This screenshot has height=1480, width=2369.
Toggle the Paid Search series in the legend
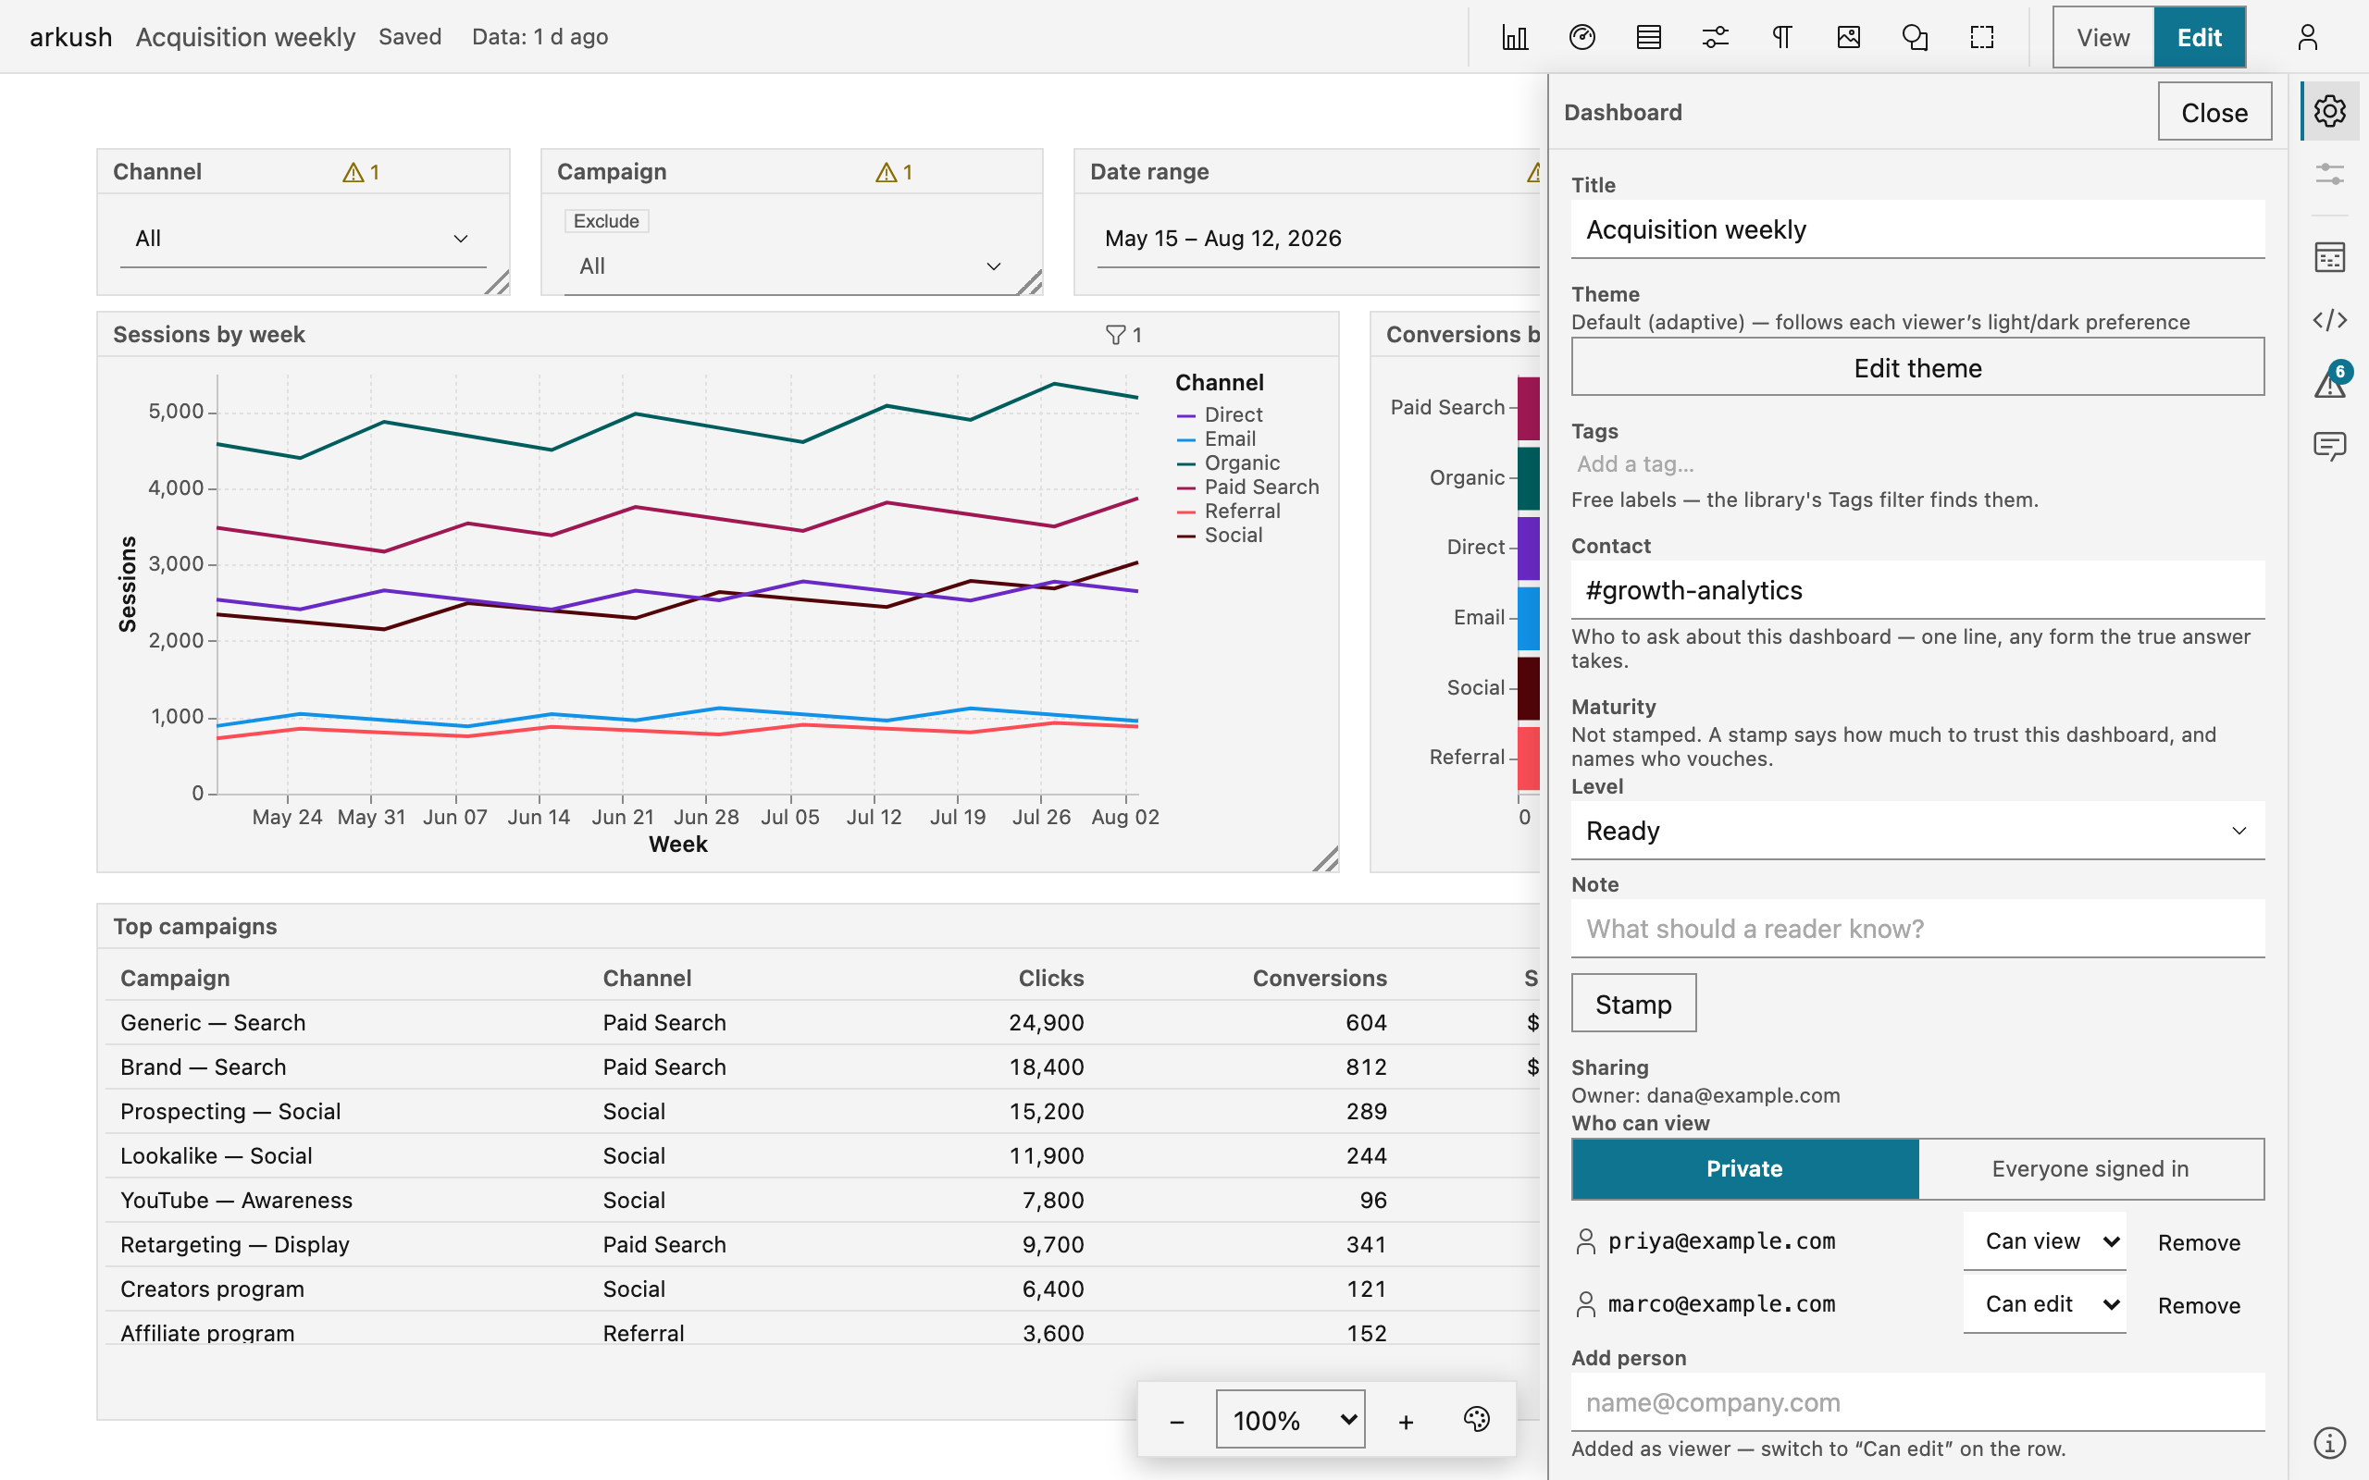point(1248,487)
